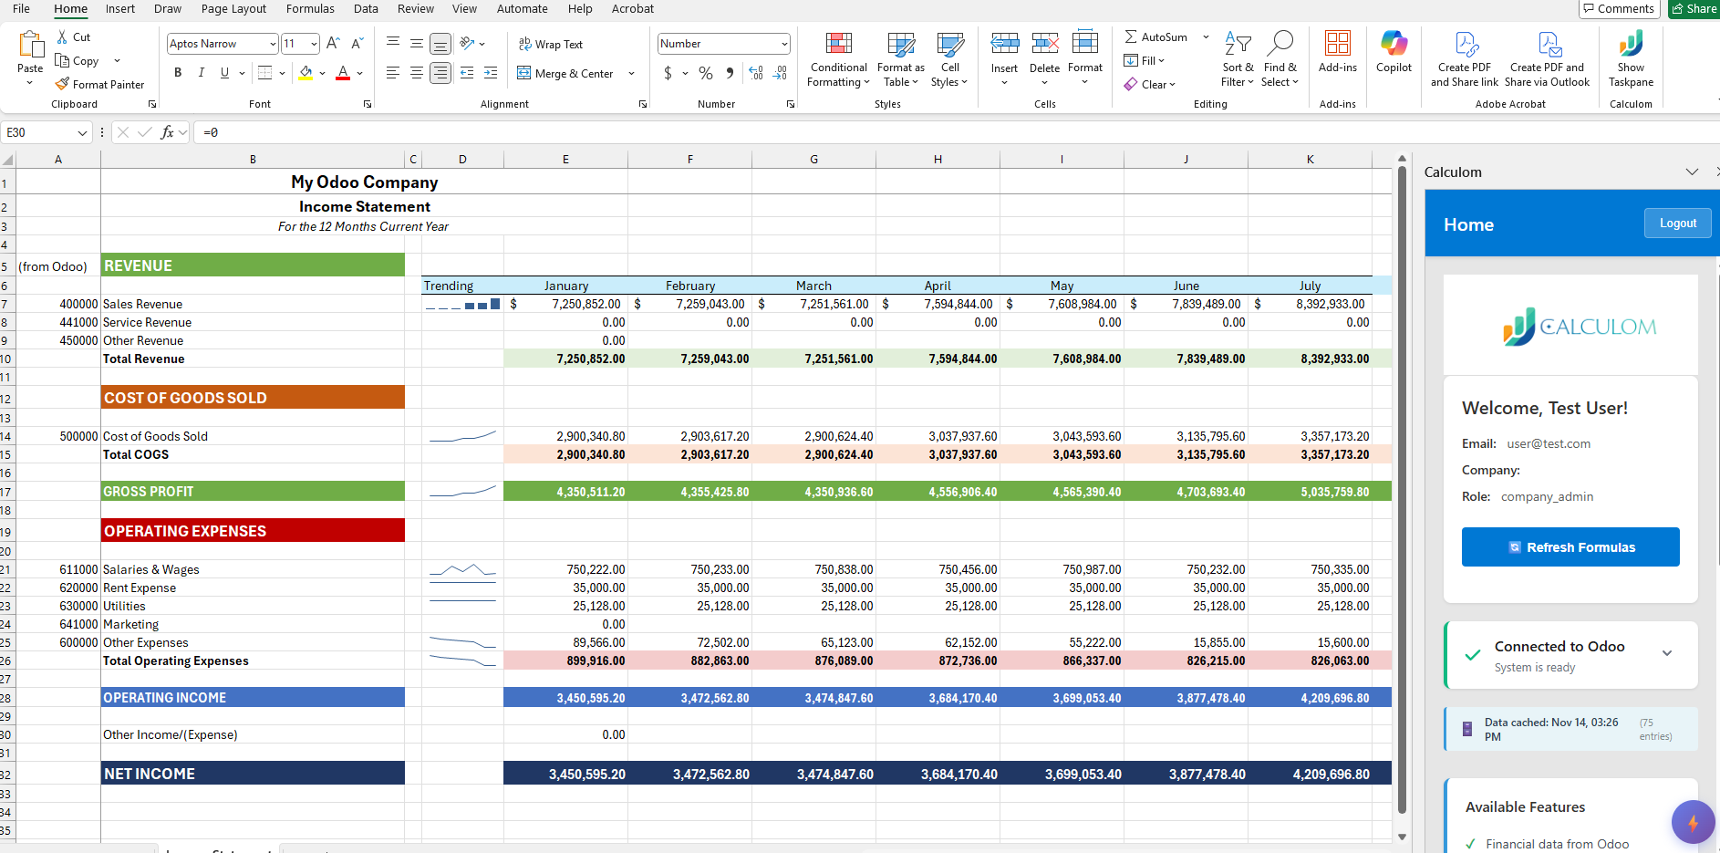Switch to the Formulas ribbon tab
The width and height of the screenshot is (1720, 853).
pos(310,8)
